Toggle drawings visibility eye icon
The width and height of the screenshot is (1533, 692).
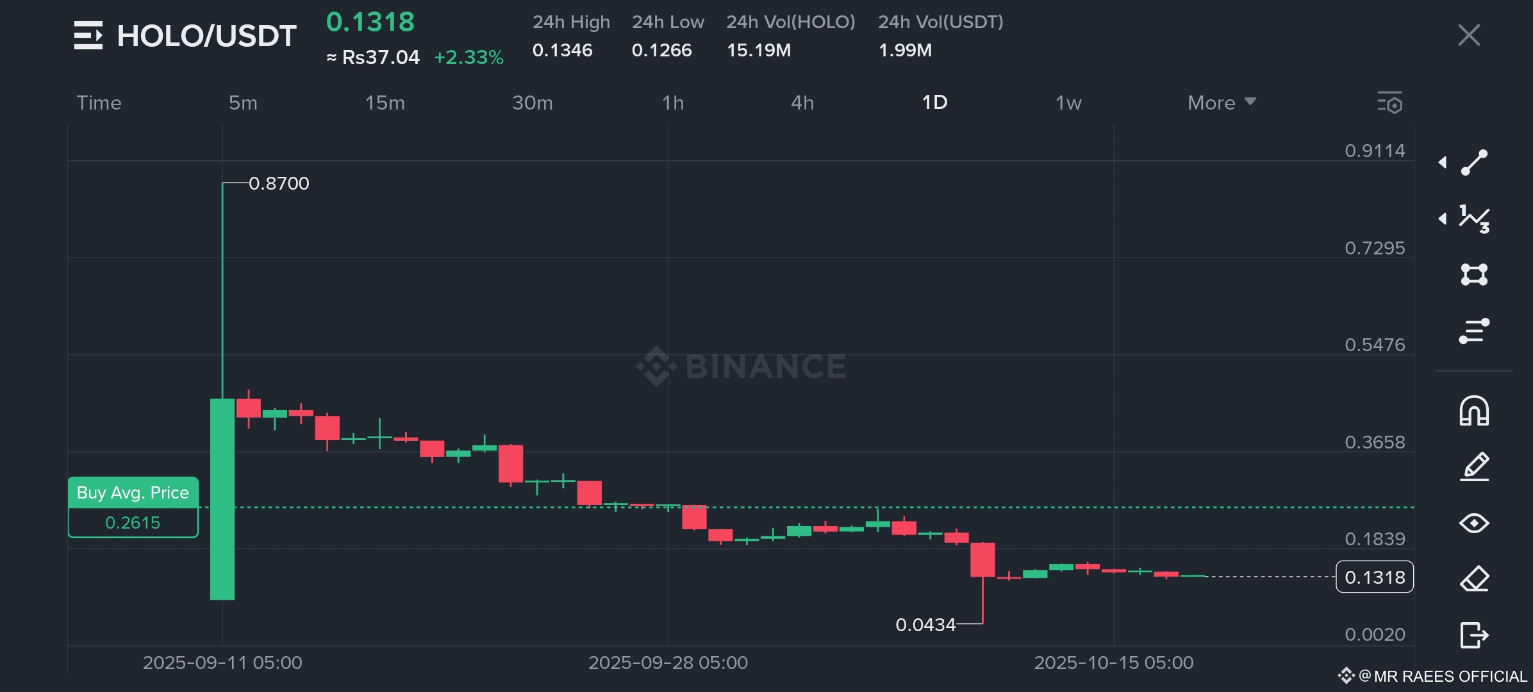click(1474, 523)
